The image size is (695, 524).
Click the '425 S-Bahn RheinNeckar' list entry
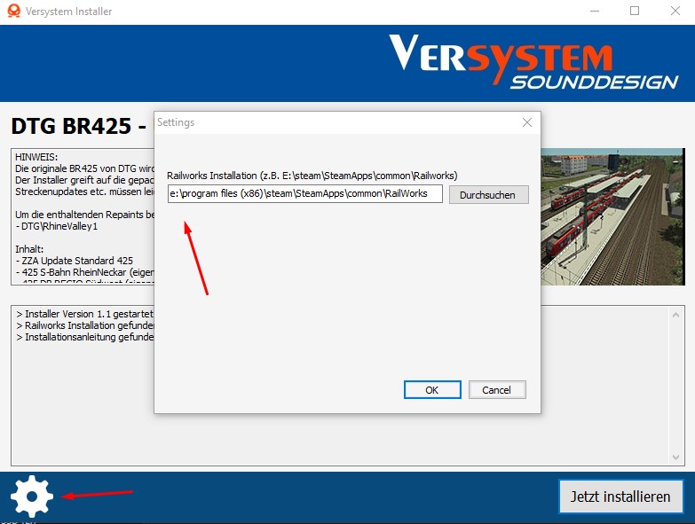tap(84, 272)
